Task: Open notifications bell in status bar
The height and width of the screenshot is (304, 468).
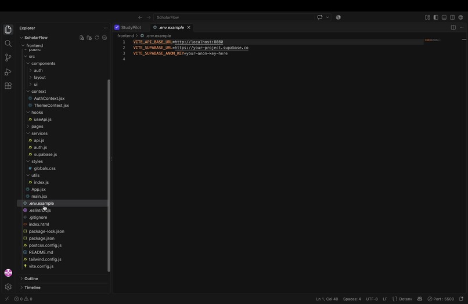Action: [461, 299]
